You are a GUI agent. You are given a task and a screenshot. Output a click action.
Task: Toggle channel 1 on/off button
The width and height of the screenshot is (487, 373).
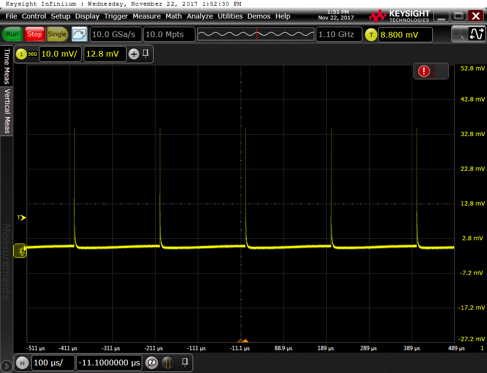pyautogui.click(x=20, y=54)
